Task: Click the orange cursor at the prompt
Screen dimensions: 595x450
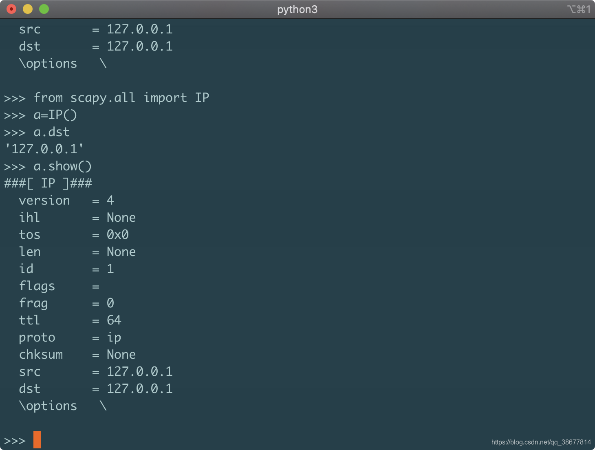Action: tap(37, 440)
